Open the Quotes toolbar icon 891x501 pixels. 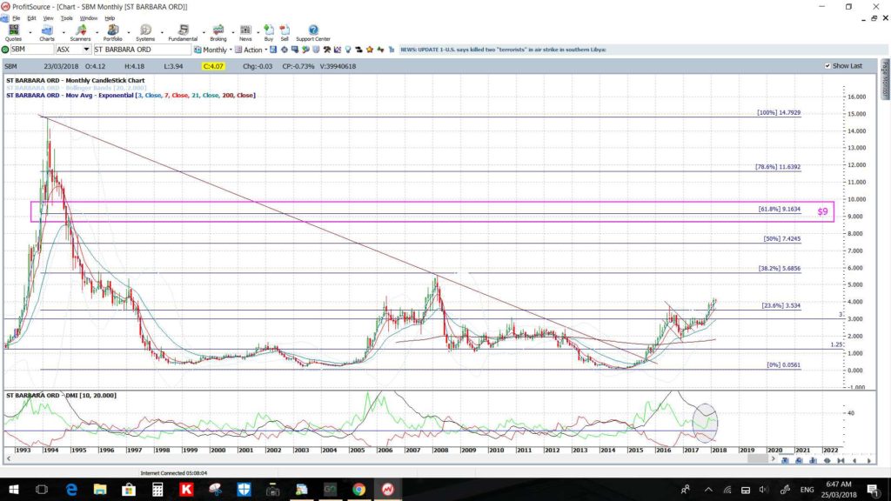tap(13, 33)
